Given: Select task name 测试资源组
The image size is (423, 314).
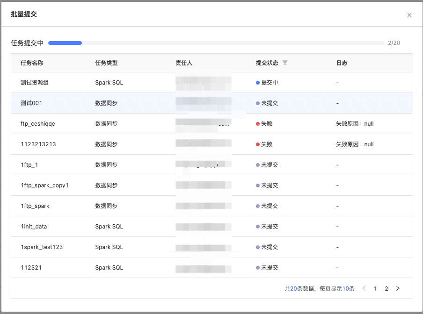Looking at the screenshot, I should point(35,83).
